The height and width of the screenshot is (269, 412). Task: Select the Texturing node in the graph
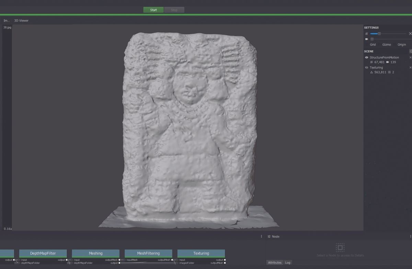201,253
